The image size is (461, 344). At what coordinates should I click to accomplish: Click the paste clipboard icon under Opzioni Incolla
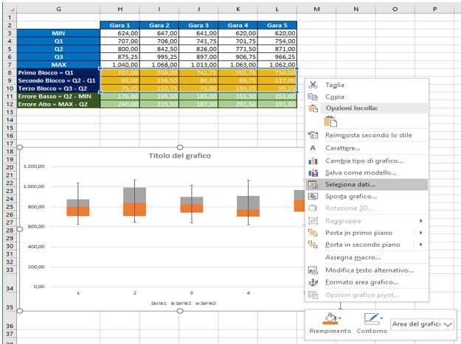click(330, 122)
